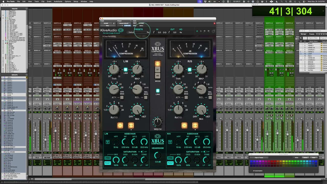The image size is (327, 184).
Task: Select L/M saturation POST button
Action: tap(108, 163)
